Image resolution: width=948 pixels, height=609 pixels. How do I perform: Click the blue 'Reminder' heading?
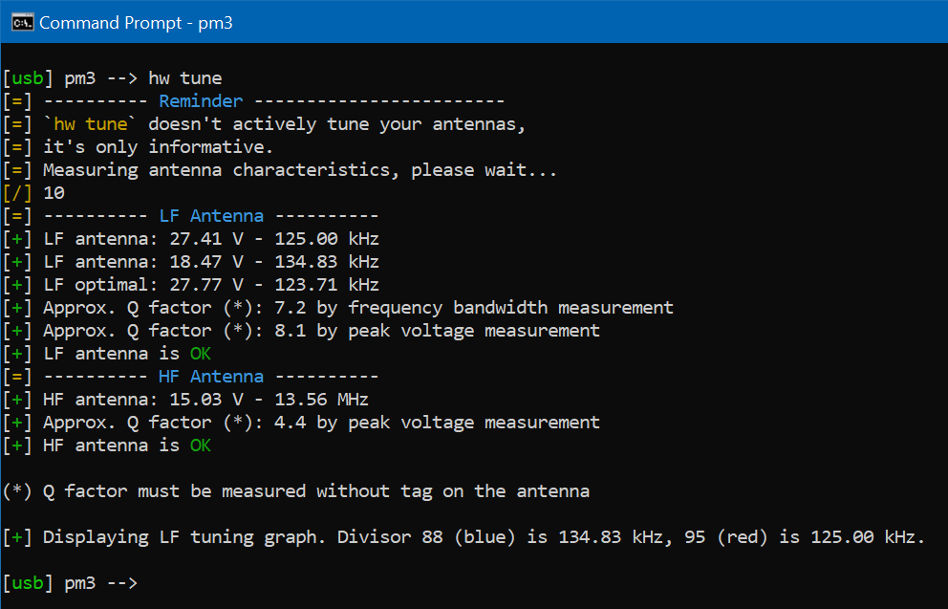pyautogui.click(x=201, y=101)
